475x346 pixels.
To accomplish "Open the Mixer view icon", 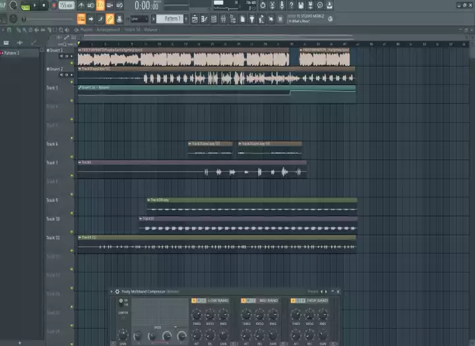I will [223, 18].
